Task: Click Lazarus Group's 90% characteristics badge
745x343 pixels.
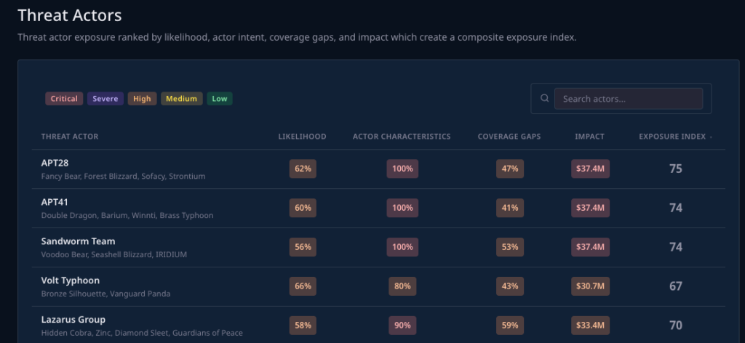Action: (402, 326)
